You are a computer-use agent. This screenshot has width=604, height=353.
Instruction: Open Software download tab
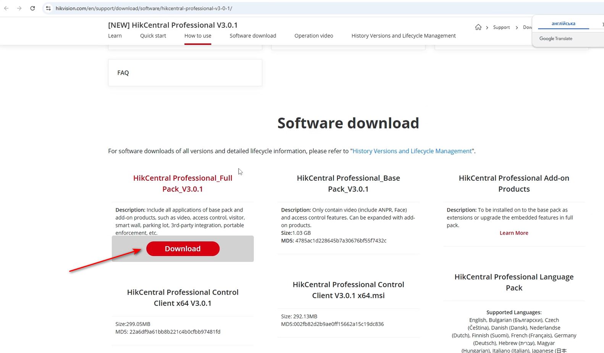point(252,36)
